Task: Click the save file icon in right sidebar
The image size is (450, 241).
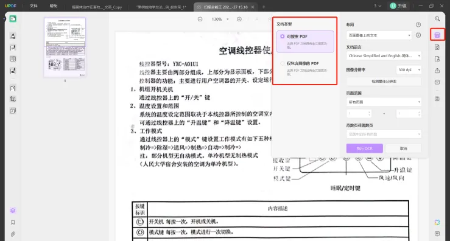Action: (x=437, y=99)
